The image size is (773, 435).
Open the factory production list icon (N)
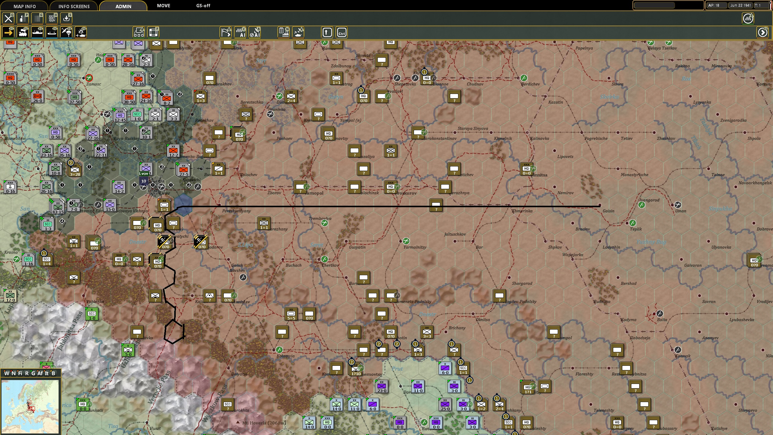284,33
